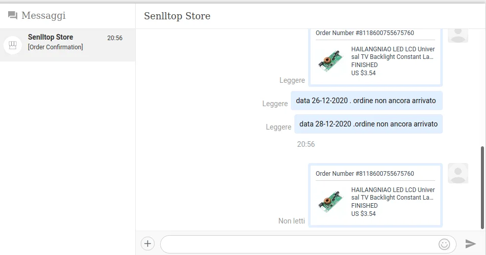
Task: Open the product thumbnail in the lower order card
Action: 330,201
